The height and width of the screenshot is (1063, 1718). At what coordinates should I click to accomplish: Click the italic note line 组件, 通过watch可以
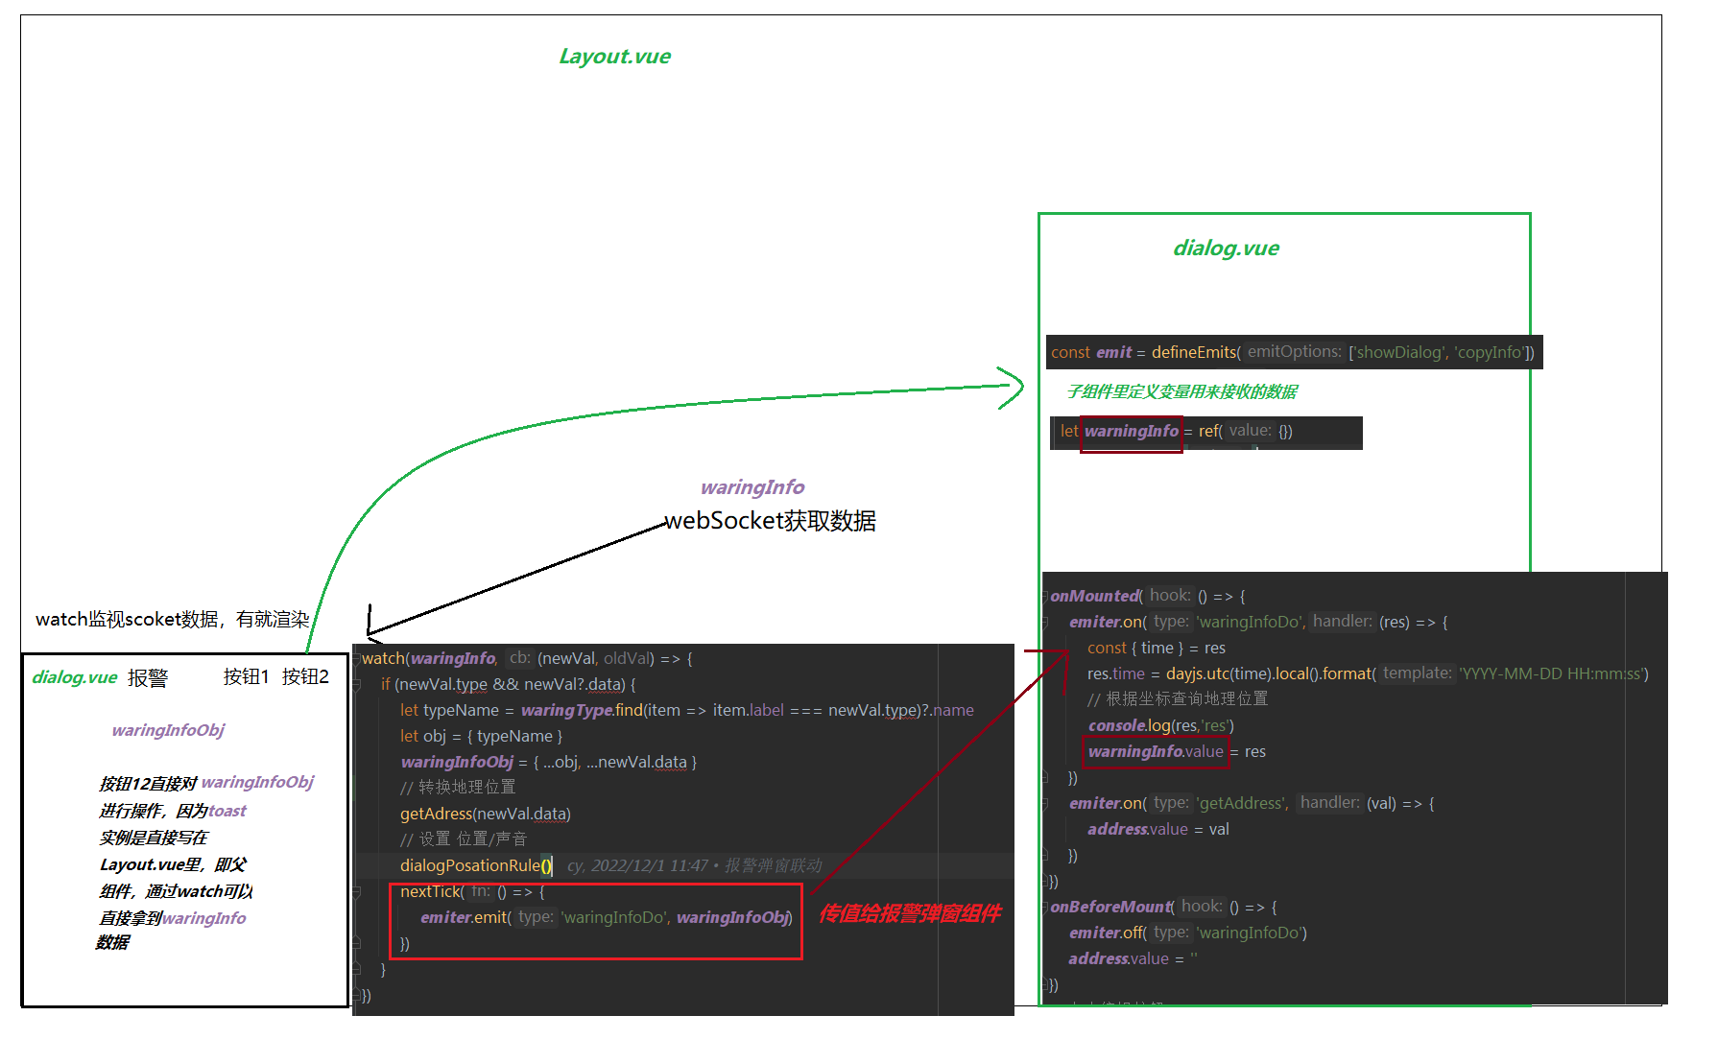[x=176, y=892]
